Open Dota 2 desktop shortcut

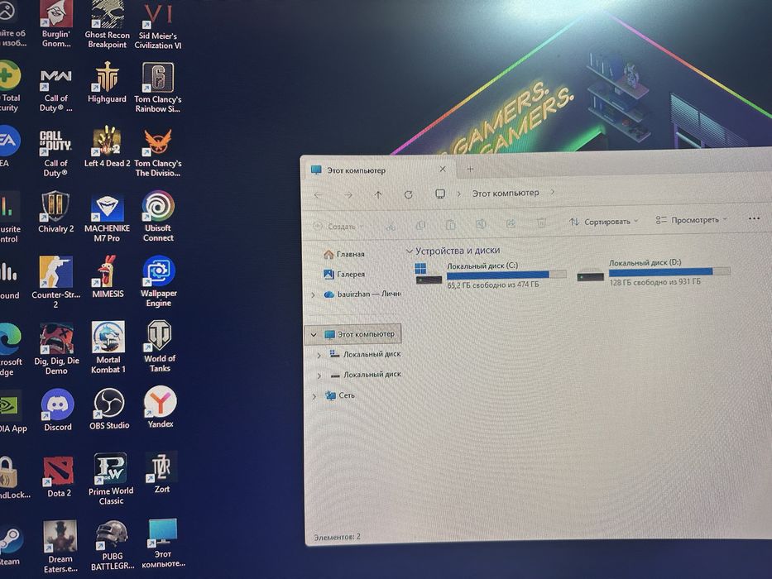click(59, 476)
